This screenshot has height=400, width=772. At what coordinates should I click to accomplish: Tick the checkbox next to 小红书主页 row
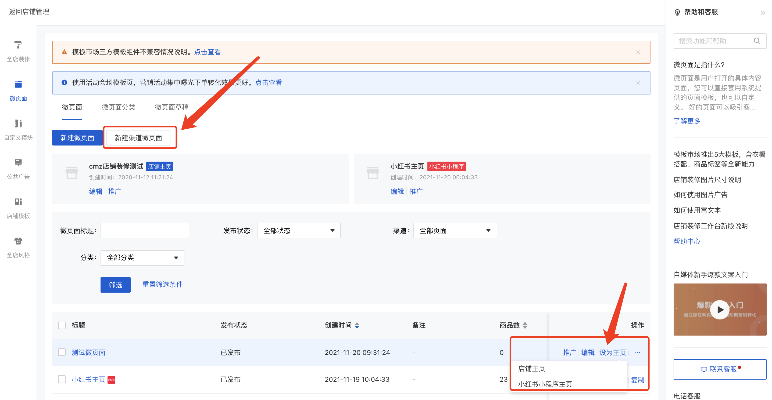pyautogui.click(x=62, y=379)
